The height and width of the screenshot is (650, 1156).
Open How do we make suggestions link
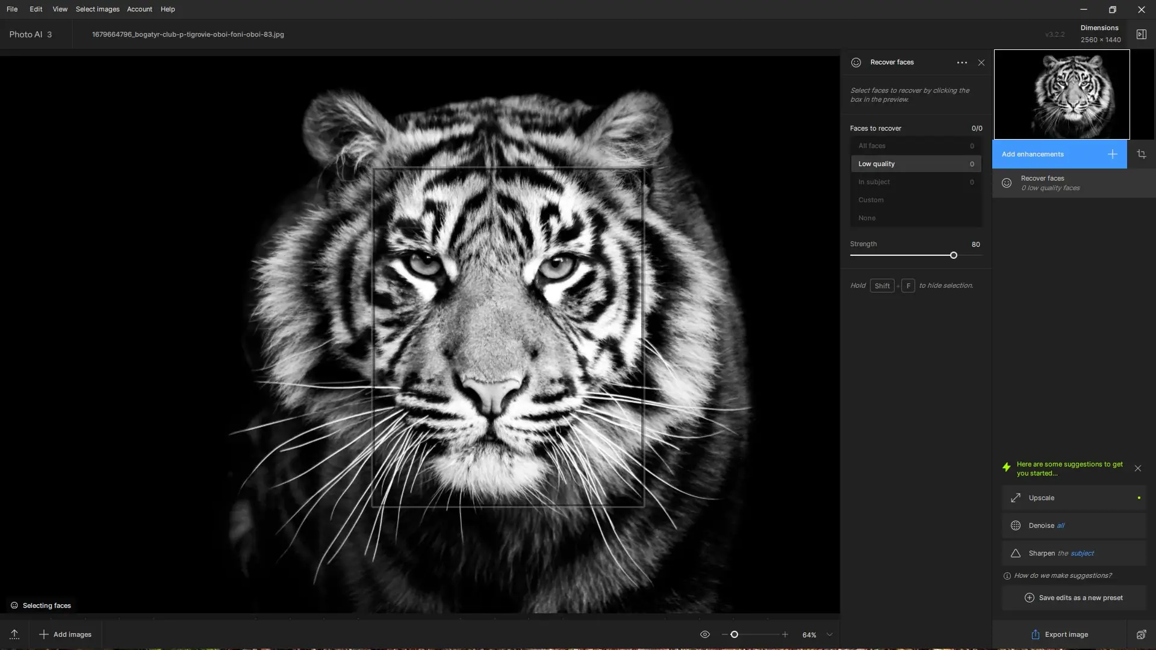[x=1062, y=576]
